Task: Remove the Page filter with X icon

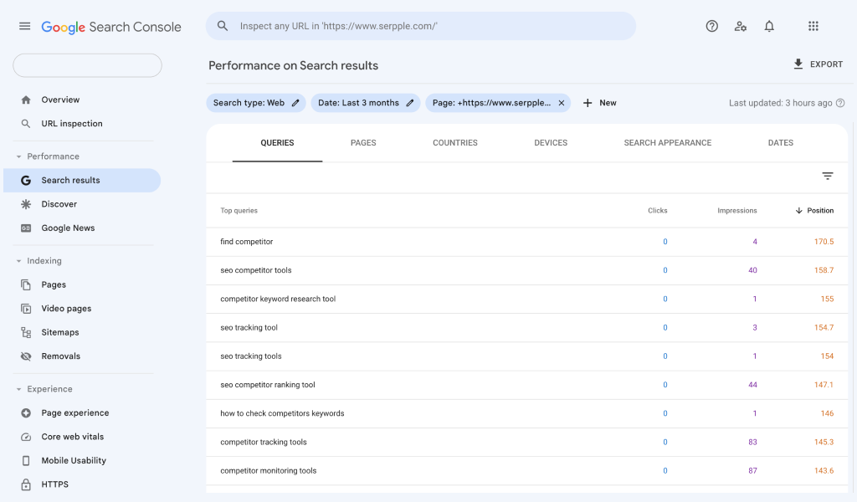Action: 562,103
